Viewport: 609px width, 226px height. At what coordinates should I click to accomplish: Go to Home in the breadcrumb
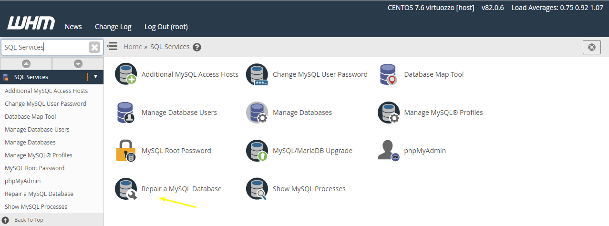pos(133,47)
